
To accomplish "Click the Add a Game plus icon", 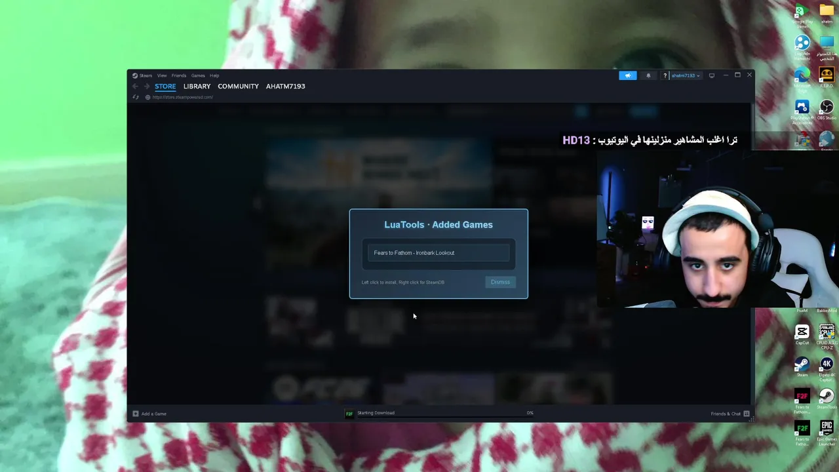I will pos(136,414).
